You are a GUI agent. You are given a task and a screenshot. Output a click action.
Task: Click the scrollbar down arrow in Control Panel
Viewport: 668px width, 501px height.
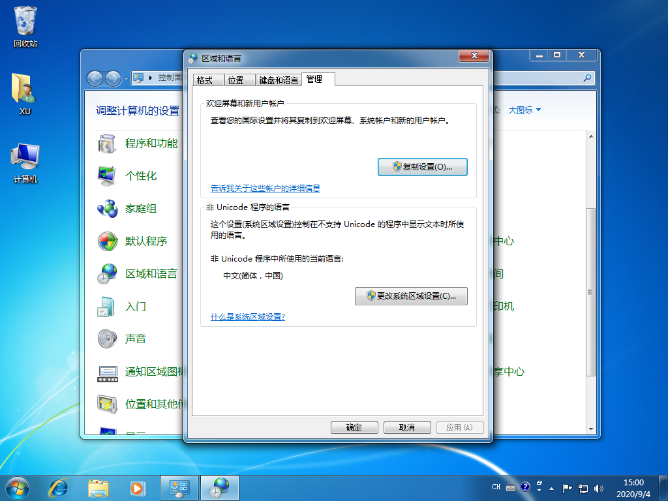(590, 429)
